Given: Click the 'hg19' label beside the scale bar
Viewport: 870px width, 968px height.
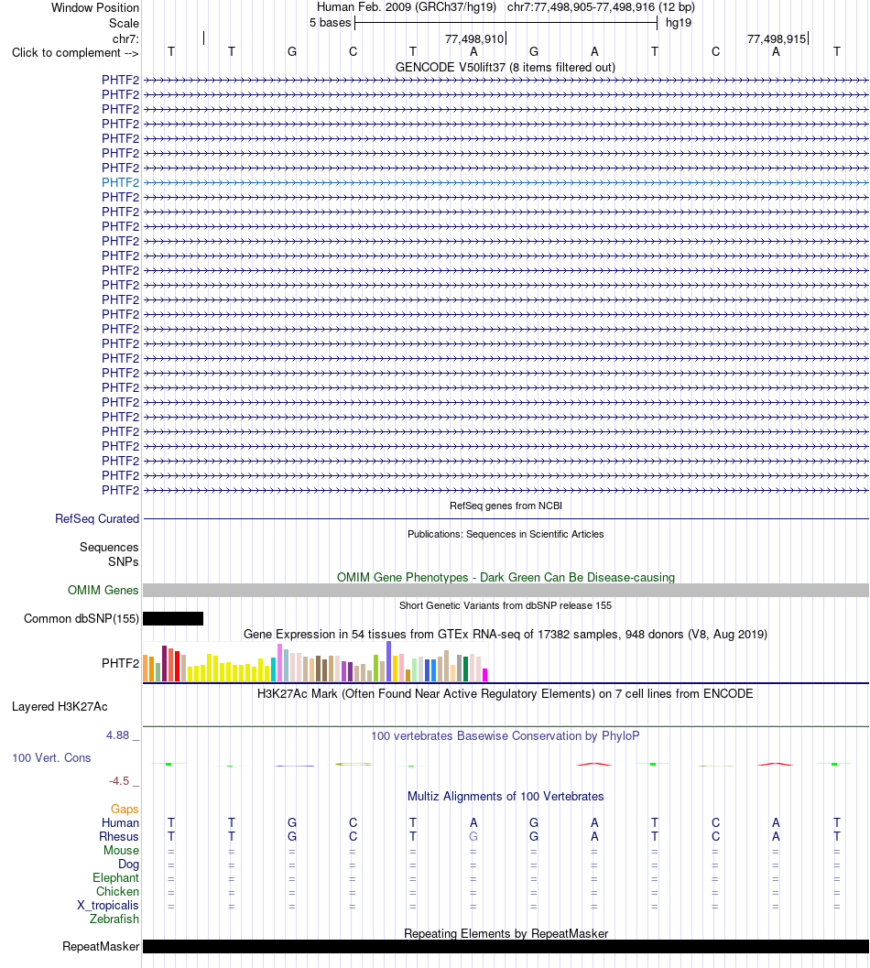Looking at the screenshot, I should pos(679,23).
